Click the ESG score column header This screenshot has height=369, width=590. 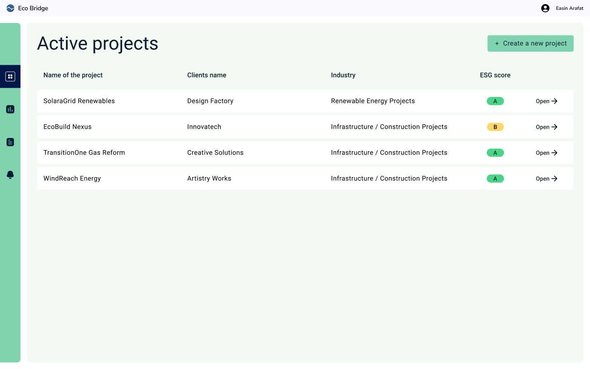[x=495, y=75]
